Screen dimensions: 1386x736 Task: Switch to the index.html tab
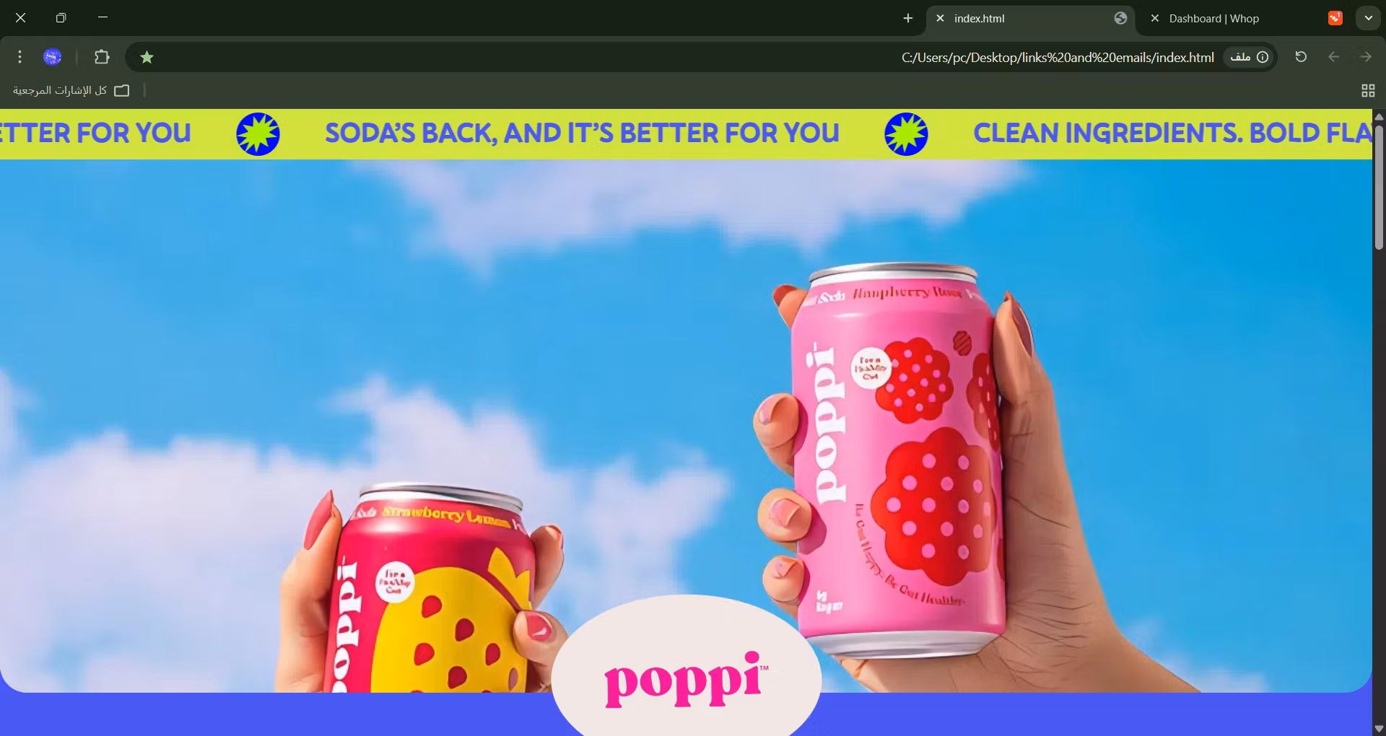pyautogui.click(x=1031, y=19)
